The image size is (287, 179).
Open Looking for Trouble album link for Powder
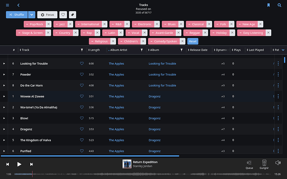tap(162, 74)
